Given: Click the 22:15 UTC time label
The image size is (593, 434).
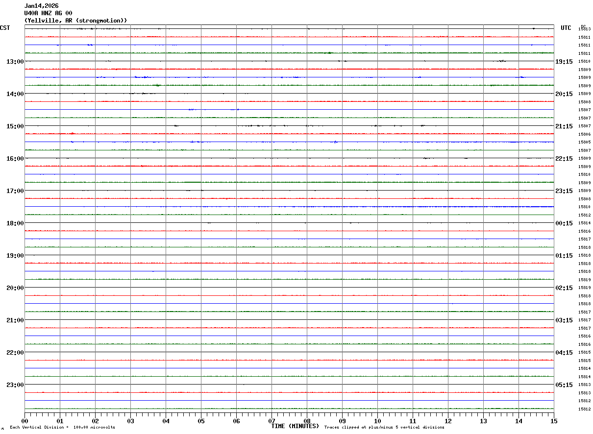Looking at the screenshot, I should pos(564,159).
